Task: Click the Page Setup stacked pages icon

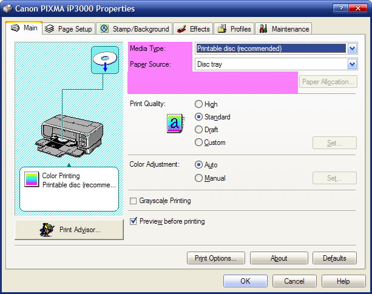Action: pyautogui.click(x=50, y=29)
